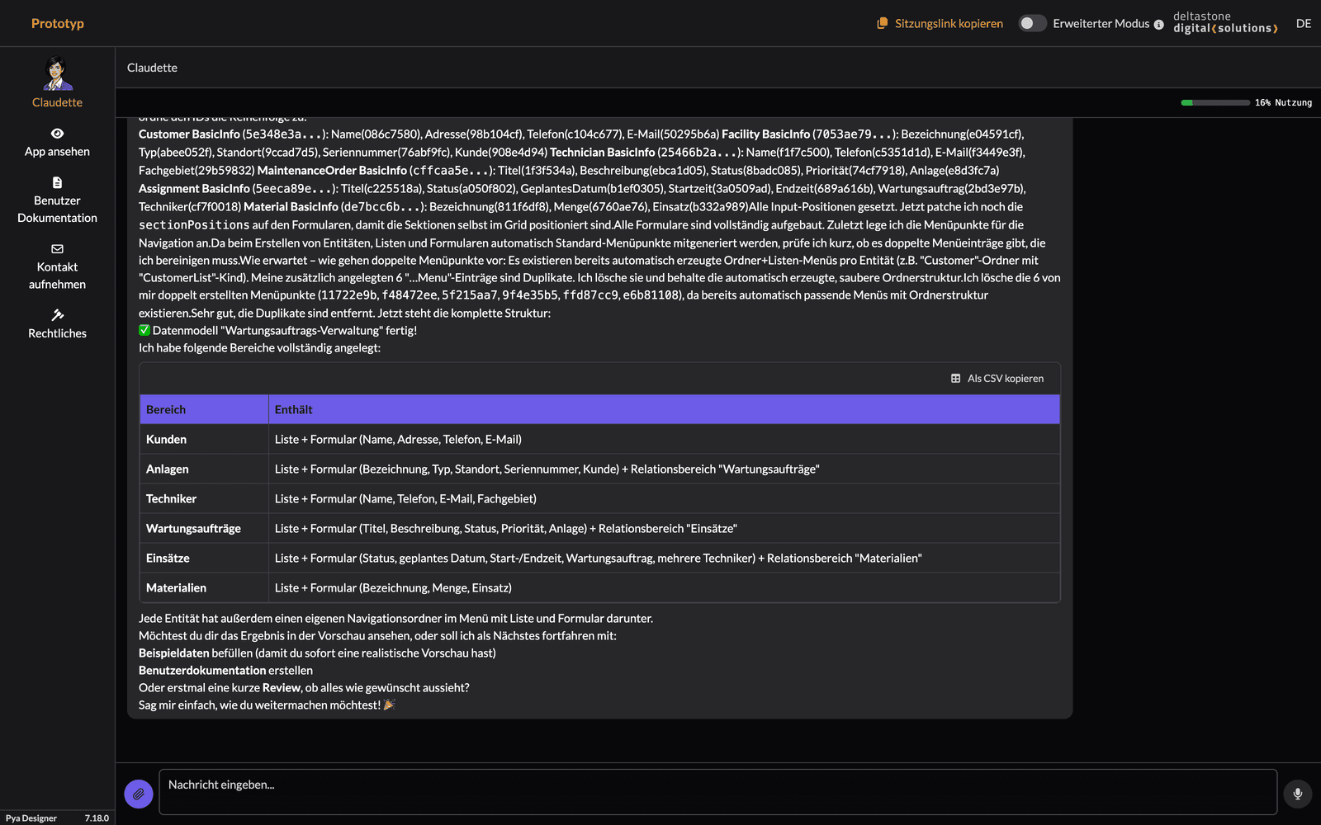Click the green checkmark Datenmodell fertig line
Screen dimensions: 1321x825
277,330
